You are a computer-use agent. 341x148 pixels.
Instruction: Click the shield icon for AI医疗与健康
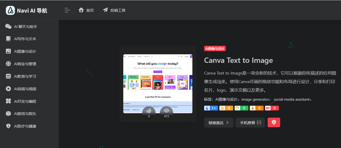click(9, 126)
